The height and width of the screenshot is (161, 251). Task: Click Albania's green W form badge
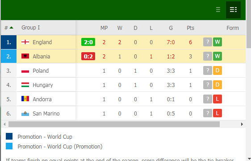click(x=218, y=56)
